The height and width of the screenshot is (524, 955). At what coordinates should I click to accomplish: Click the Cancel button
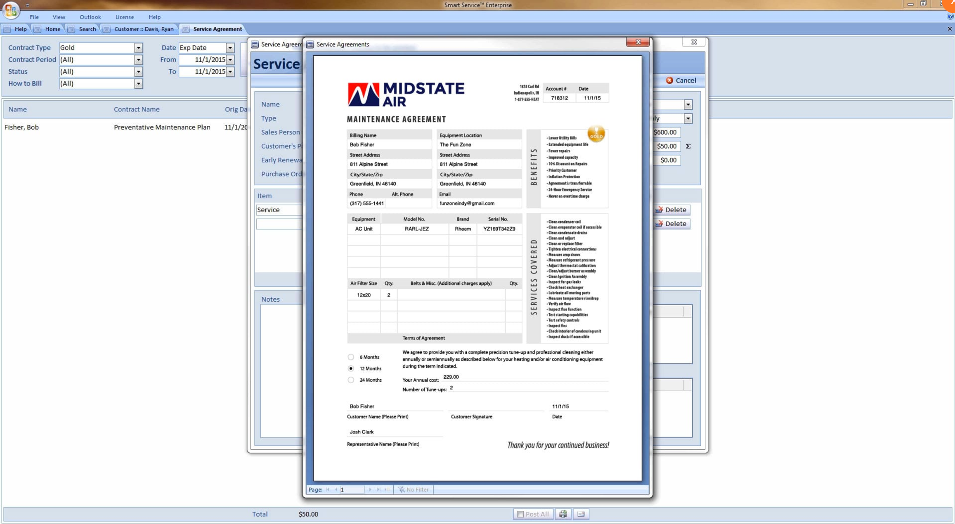pyautogui.click(x=681, y=80)
